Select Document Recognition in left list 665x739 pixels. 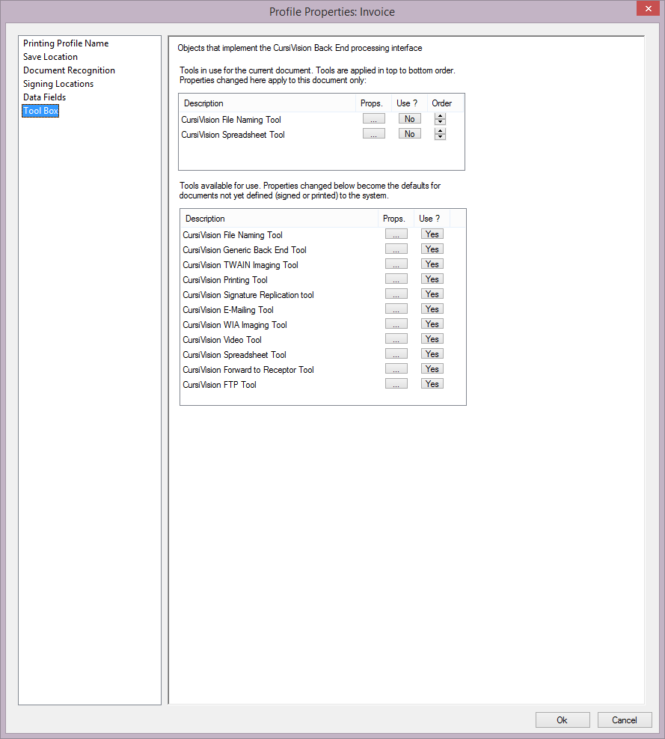point(69,70)
